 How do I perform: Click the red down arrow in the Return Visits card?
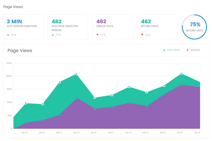(x=142, y=35)
